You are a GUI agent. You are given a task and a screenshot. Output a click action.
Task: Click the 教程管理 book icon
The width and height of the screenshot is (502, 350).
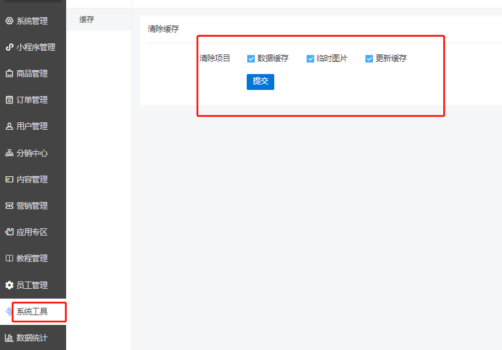9,258
